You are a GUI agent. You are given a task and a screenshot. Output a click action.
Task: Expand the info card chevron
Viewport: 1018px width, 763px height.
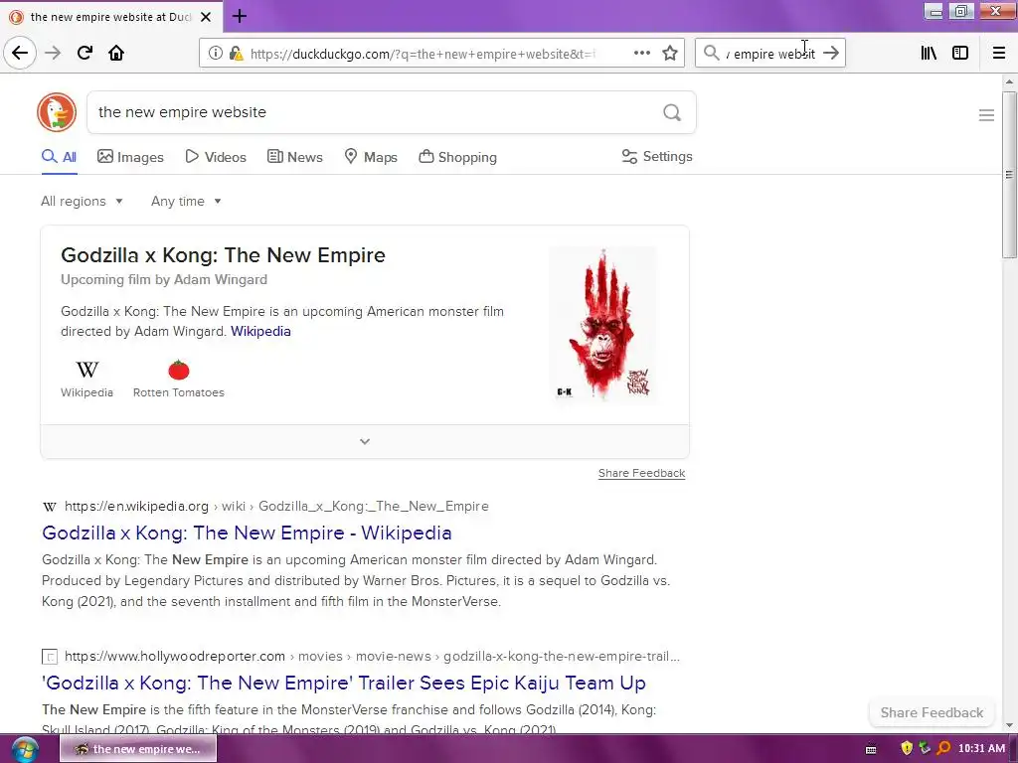point(365,441)
